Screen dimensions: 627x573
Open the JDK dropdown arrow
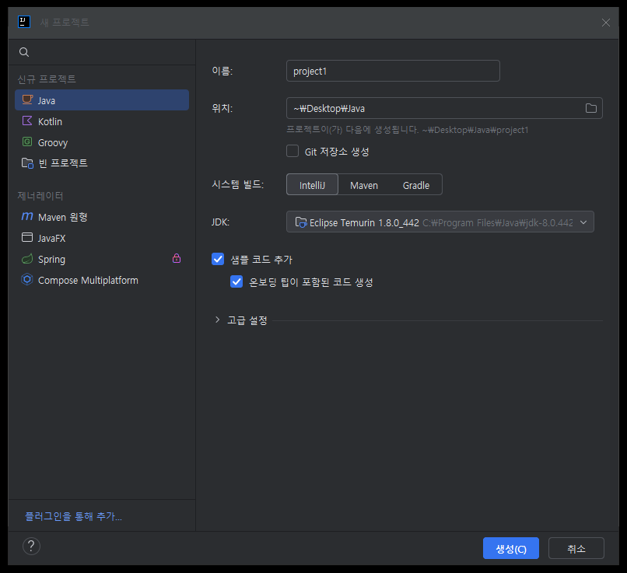pos(583,222)
